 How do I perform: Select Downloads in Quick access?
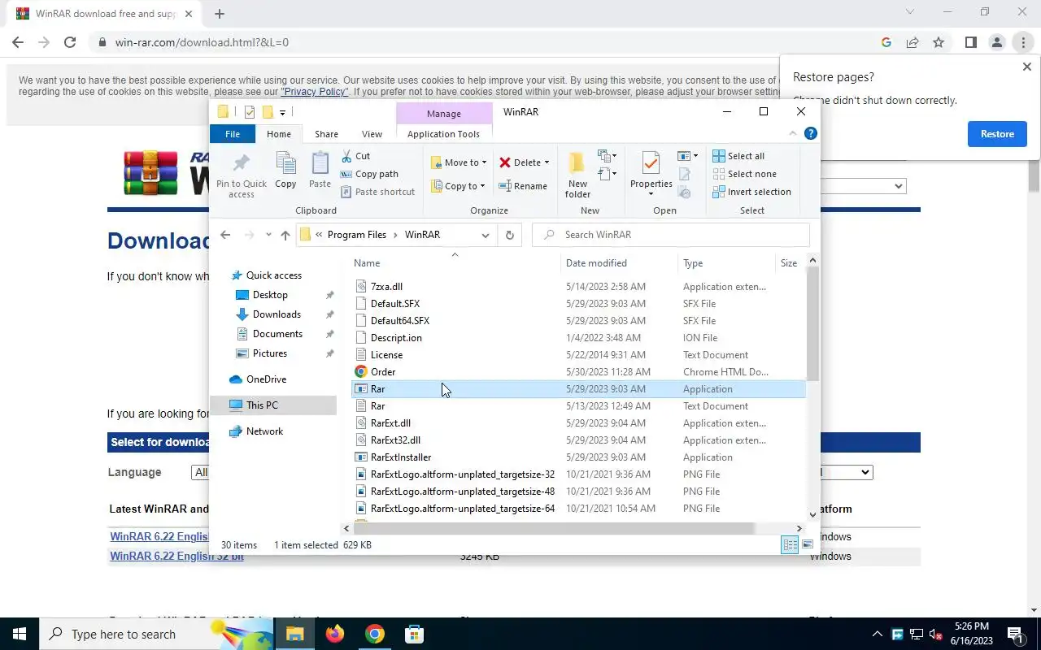point(277,314)
